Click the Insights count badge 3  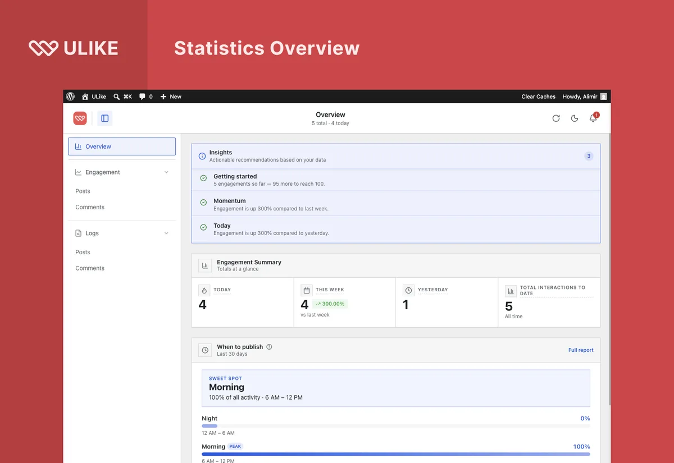point(589,156)
